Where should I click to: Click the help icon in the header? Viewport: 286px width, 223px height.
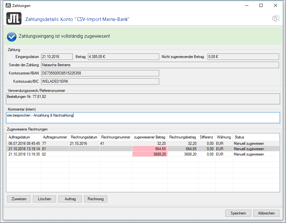[276, 18]
